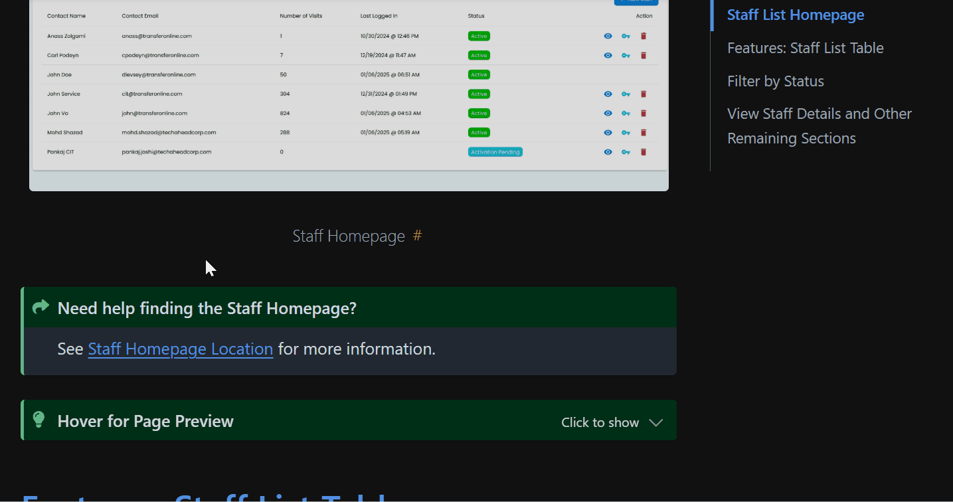
Task: Click the New Staff button above the table
Action: point(636,2)
